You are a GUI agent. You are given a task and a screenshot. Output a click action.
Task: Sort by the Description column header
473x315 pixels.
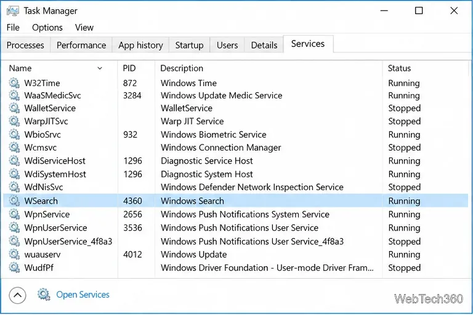tap(269, 68)
